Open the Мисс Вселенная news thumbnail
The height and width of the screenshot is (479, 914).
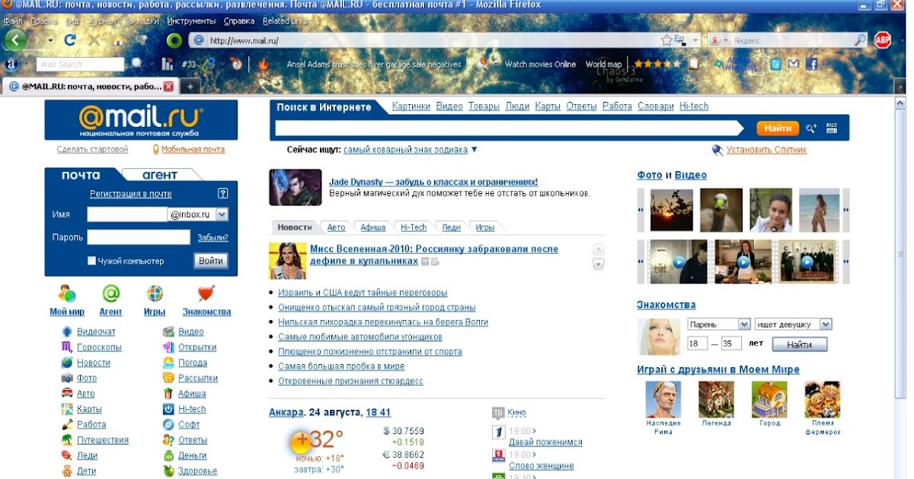coord(288,261)
